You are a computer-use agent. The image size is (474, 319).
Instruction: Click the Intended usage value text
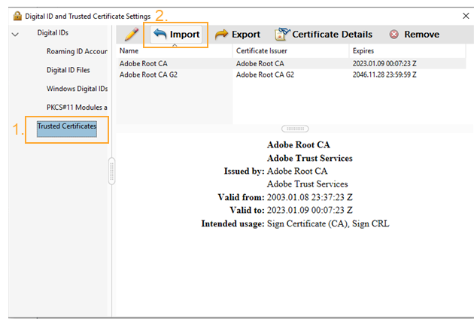point(328,223)
